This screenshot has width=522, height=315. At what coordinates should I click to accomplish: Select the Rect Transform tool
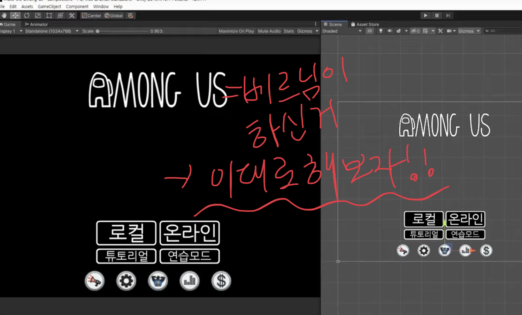point(49,15)
